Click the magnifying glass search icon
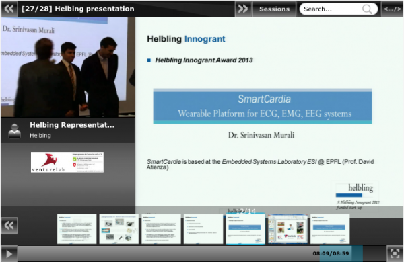The width and height of the screenshot is (404, 262). pyautogui.click(x=367, y=9)
